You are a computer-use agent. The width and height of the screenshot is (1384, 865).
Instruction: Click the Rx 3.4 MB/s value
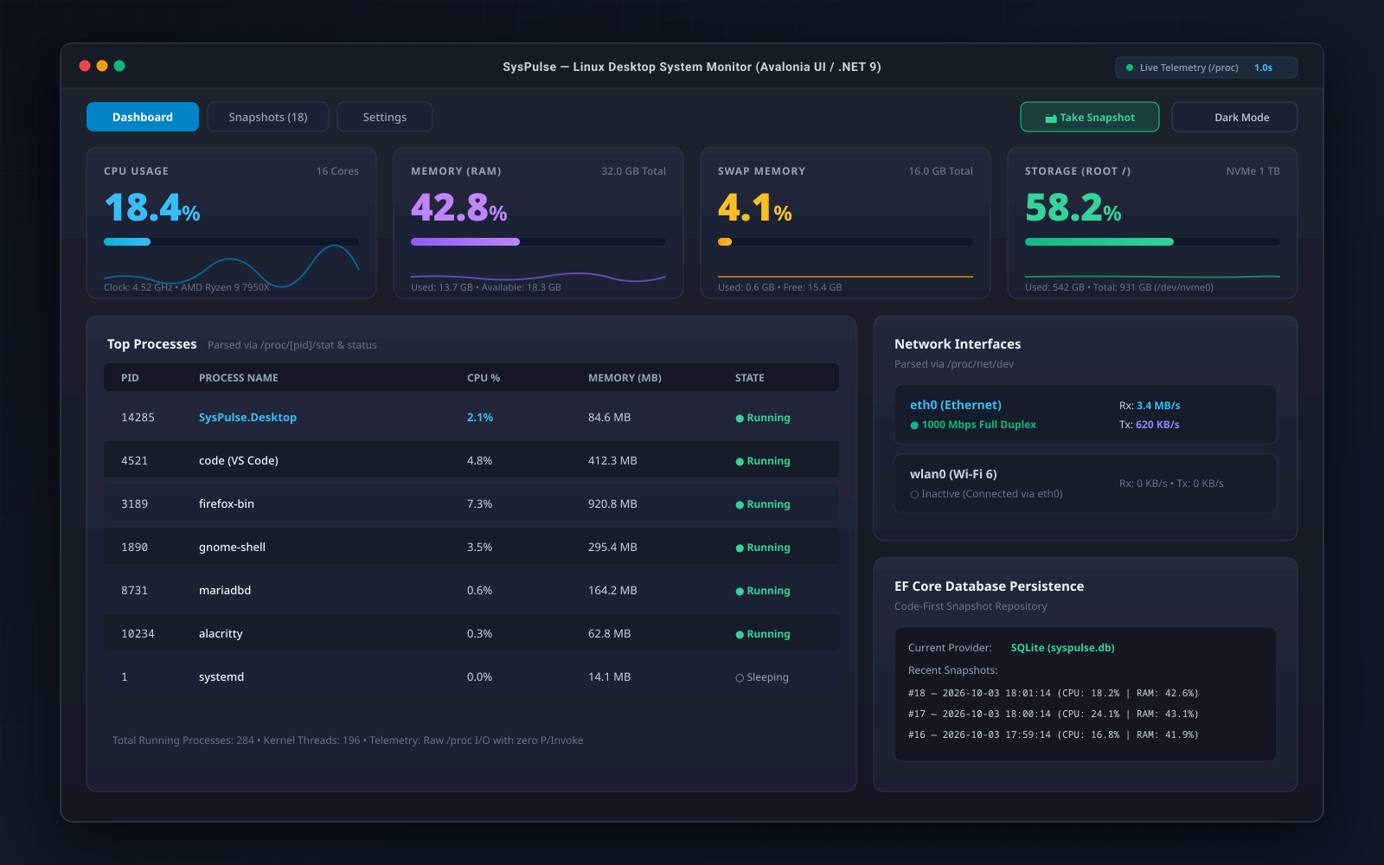(x=1157, y=406)
